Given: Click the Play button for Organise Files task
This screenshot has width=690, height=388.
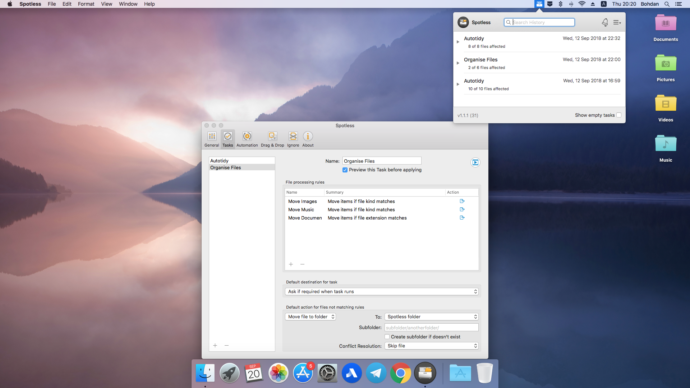Looking at the screenshot, I should pos(475,162).
